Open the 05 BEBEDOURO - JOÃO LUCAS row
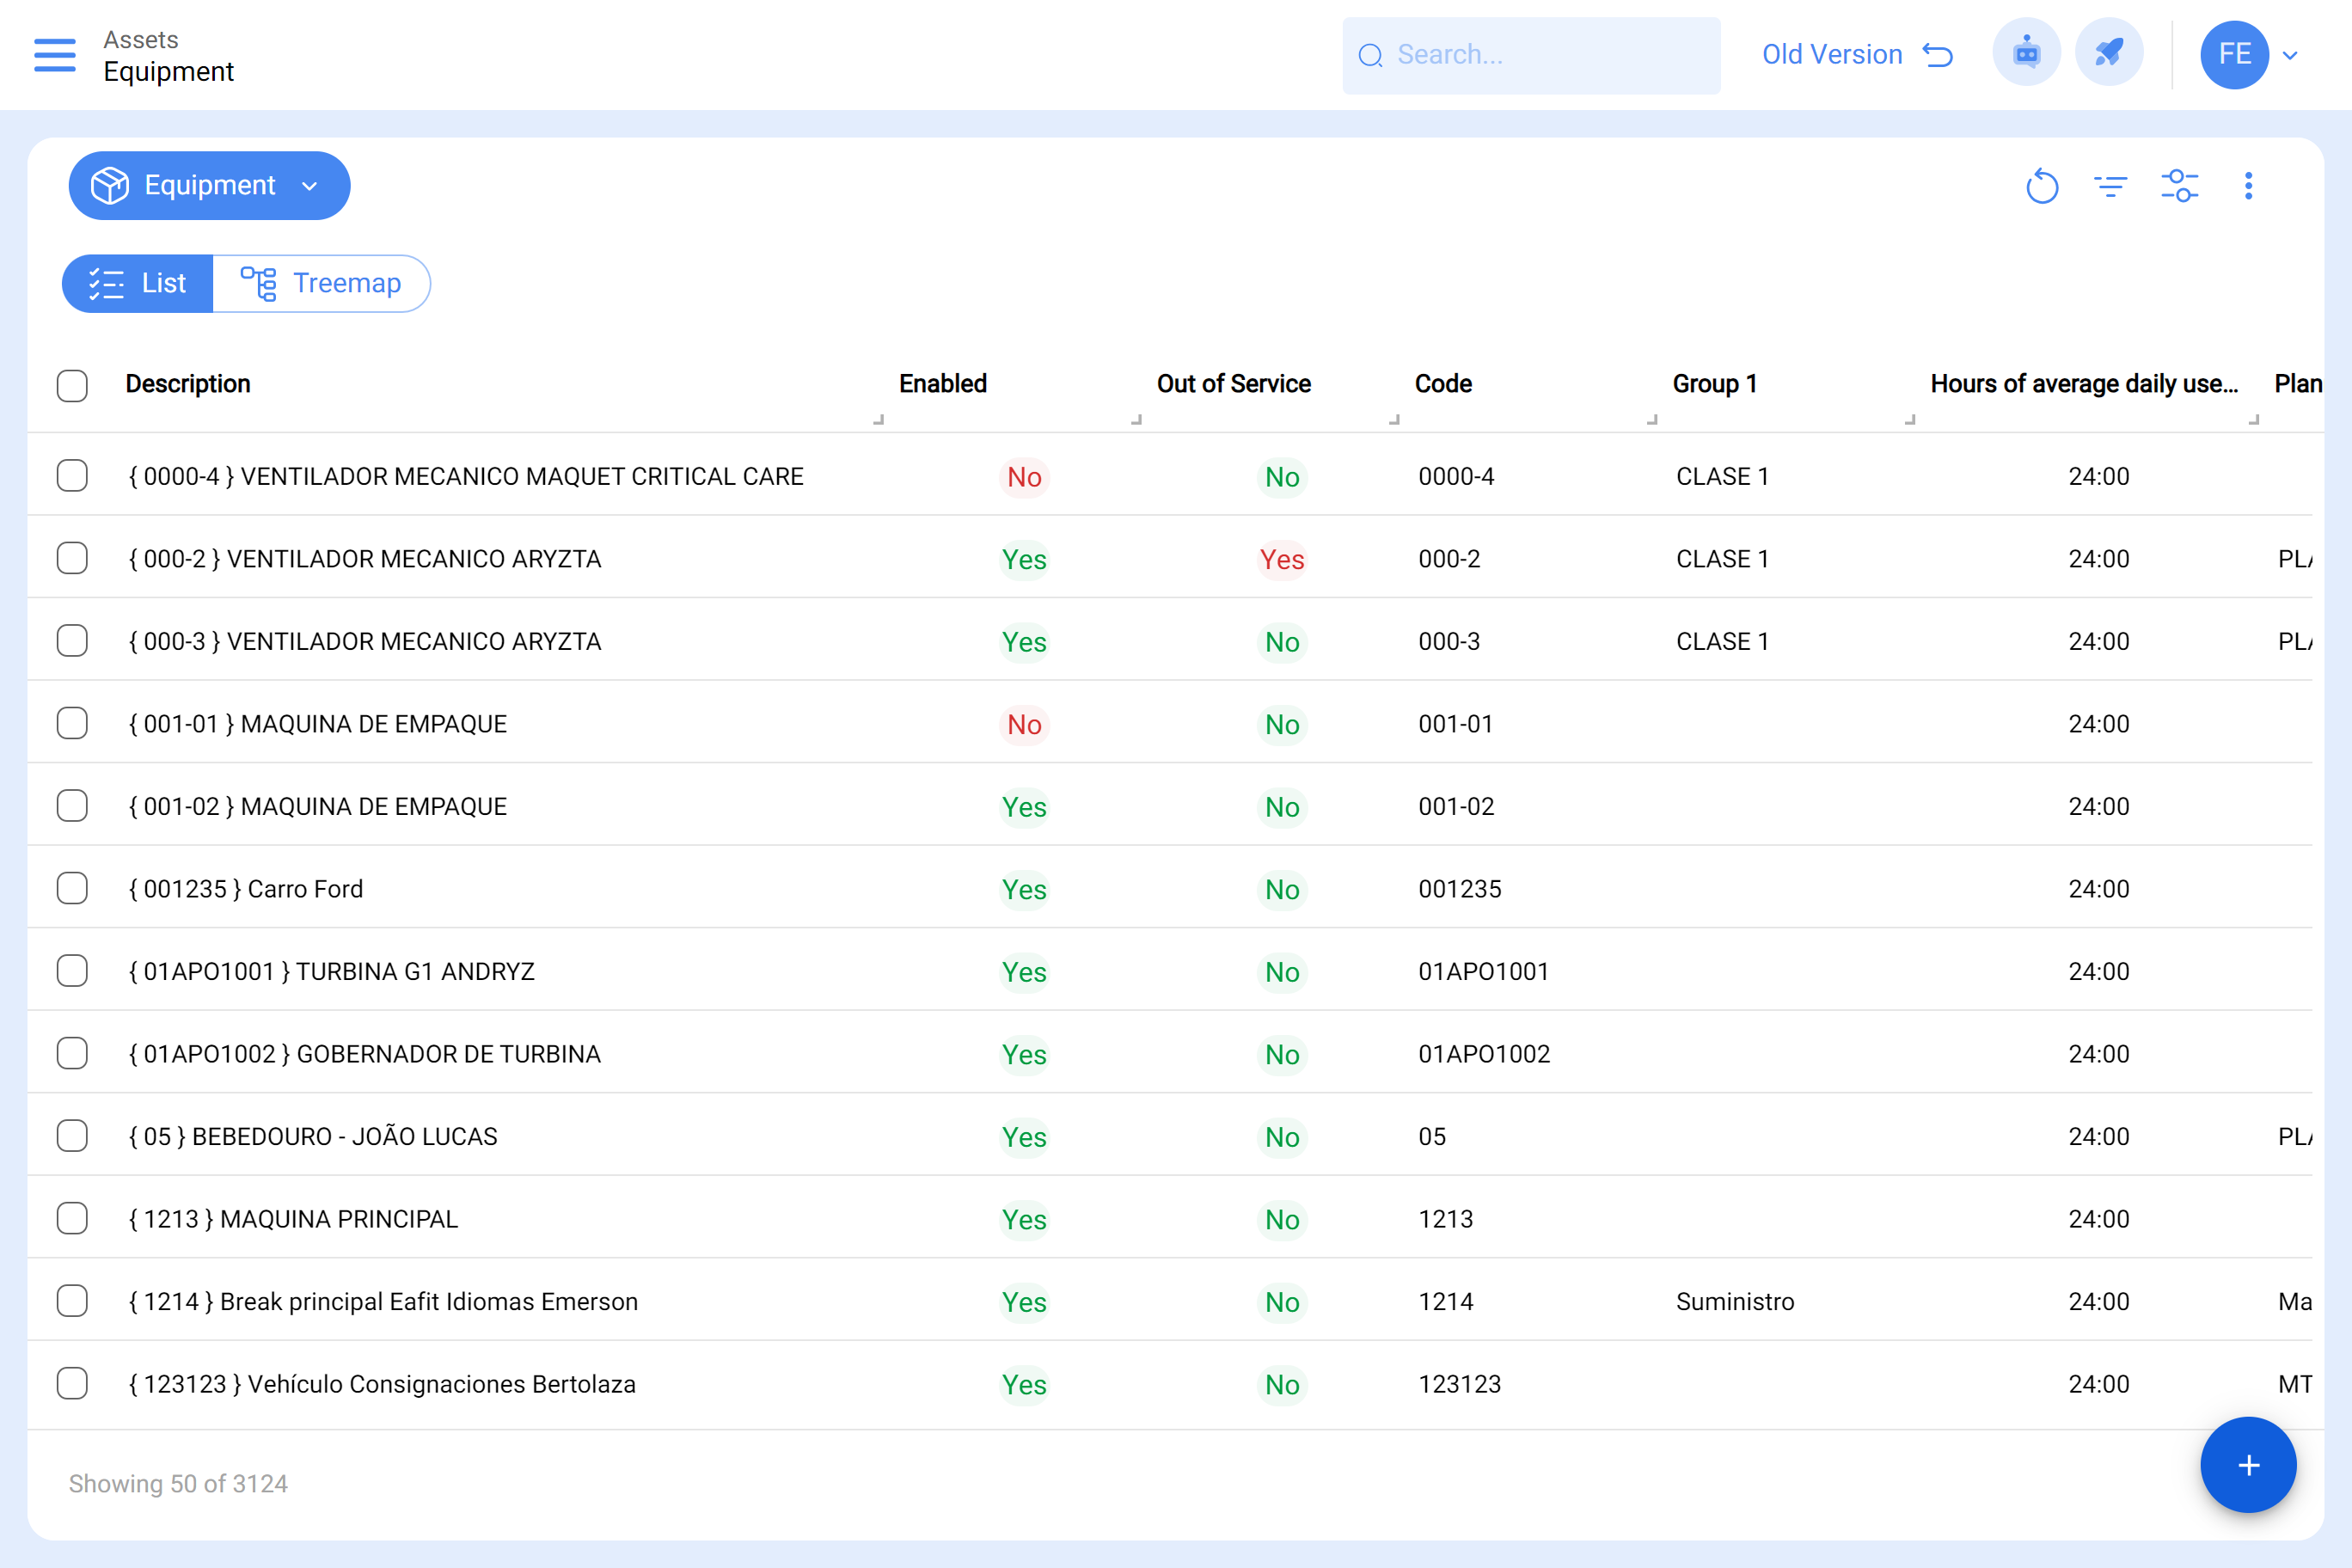Image resolution: width=2352 pixels, height=1568 pixels. [x=1170, y=1136]
